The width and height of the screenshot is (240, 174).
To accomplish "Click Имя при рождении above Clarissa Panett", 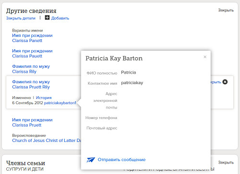I will (x=32, y=35).
